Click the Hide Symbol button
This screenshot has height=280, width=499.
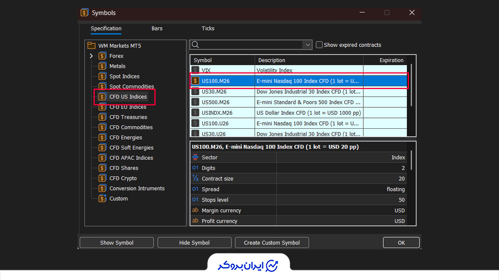(194, 243)
